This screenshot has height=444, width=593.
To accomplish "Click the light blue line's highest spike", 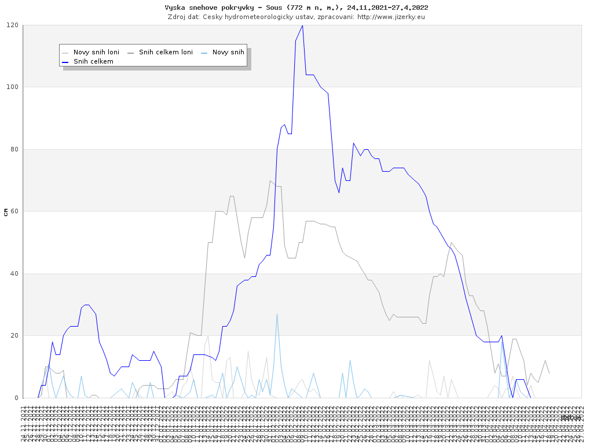I will point(277,314).
